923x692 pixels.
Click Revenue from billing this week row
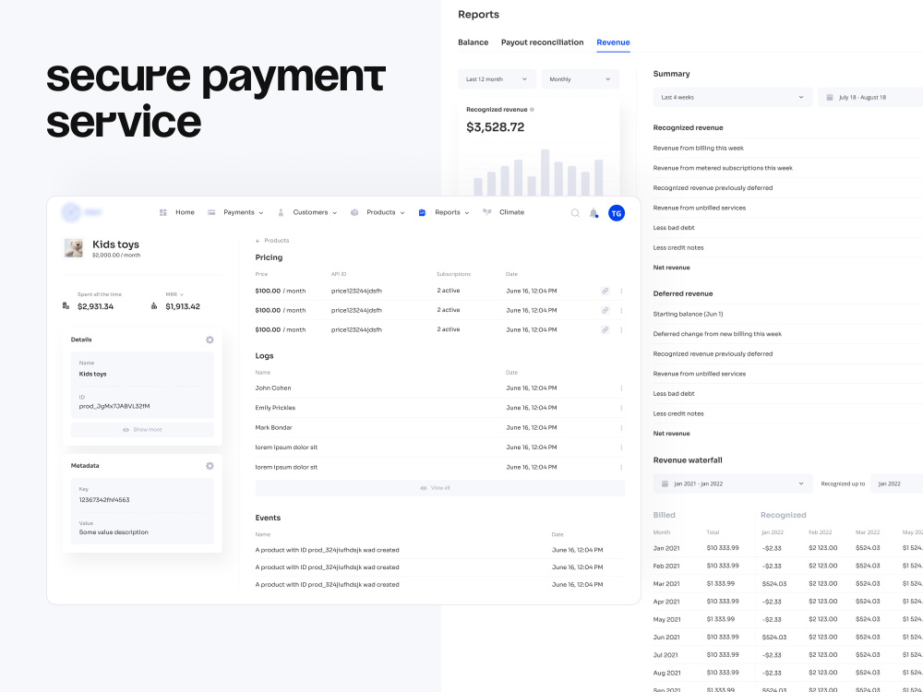click(x=787, y=149)
